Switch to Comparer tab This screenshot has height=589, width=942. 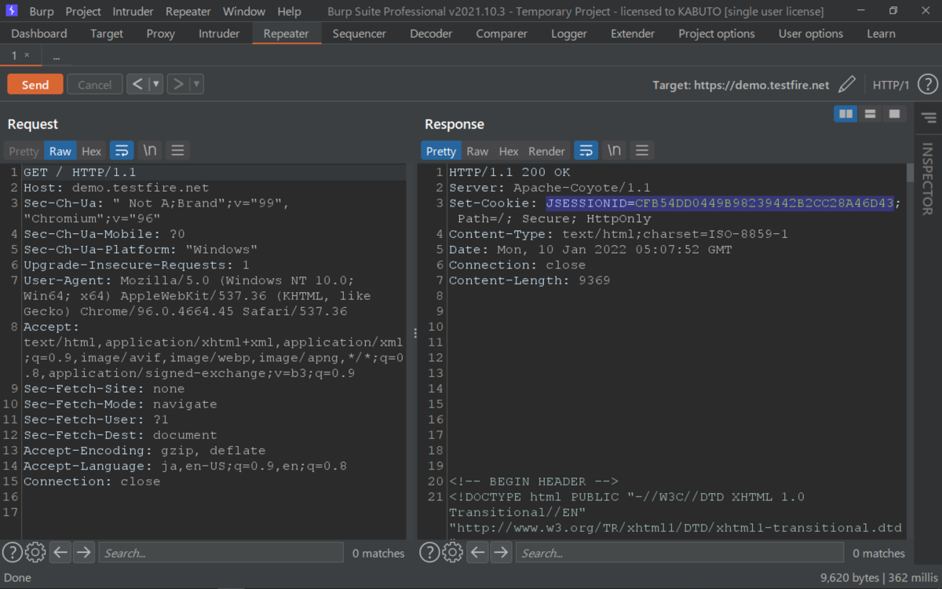[502, 34]
